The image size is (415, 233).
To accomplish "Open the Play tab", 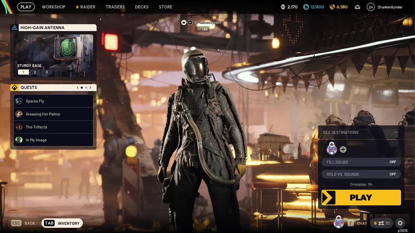I will click(26, 7).
